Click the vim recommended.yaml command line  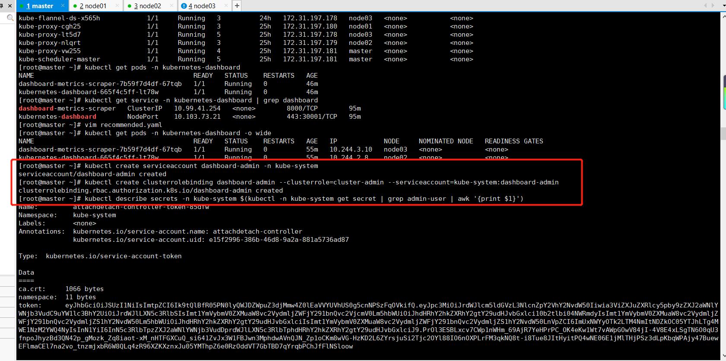click(x=124, y=125)
